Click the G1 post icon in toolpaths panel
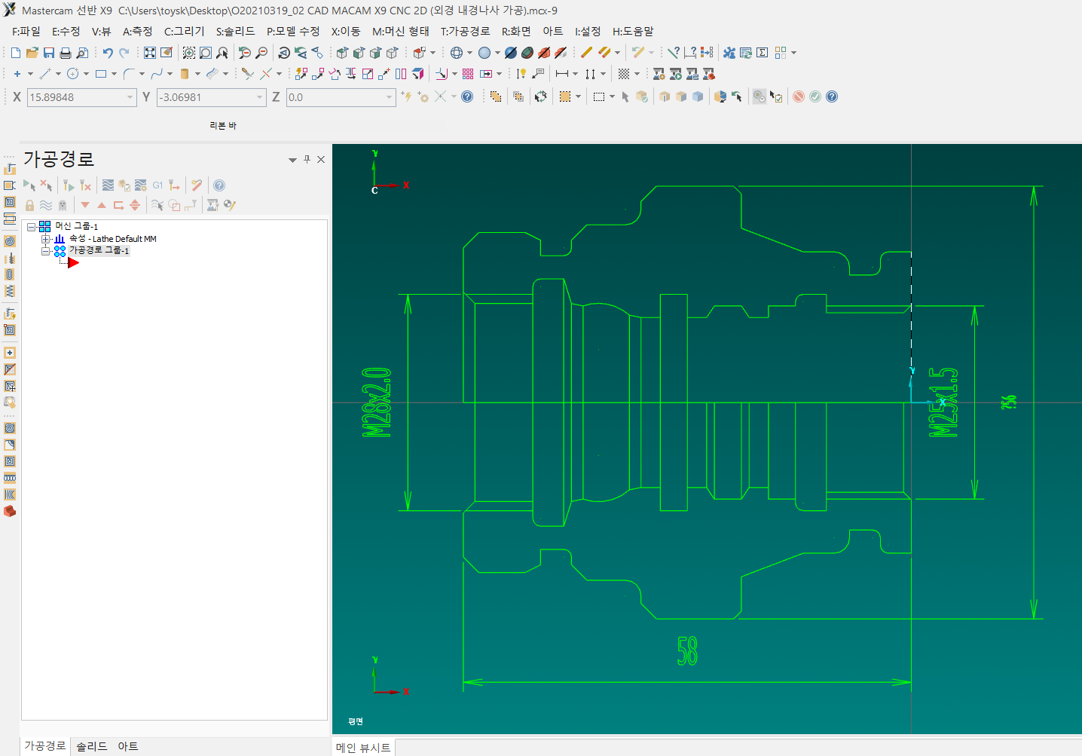1082x756 pixels. point(157,185)
